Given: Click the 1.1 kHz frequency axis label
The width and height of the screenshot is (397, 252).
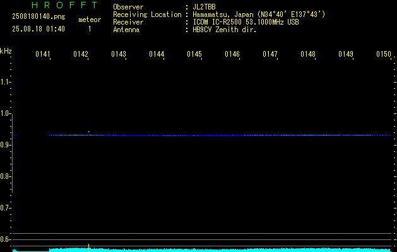Looking at the screenshot, I should pos(5,82).
